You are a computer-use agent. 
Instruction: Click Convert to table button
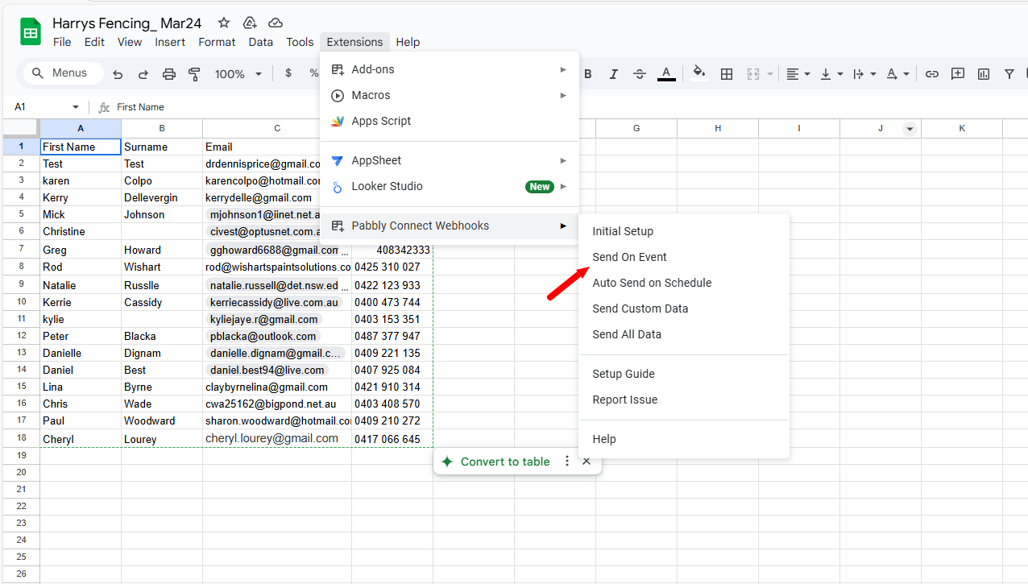(x=495, y=462)
